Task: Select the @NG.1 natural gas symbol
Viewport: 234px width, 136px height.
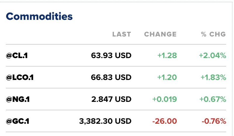Action: 18,99
